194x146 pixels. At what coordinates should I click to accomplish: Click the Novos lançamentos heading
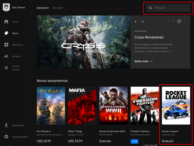point(52,81)
